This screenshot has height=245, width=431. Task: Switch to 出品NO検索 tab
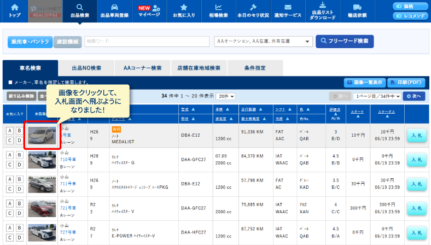click(86, 68)
